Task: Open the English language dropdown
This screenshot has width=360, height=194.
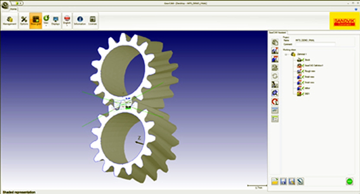Action: (67, 21)
